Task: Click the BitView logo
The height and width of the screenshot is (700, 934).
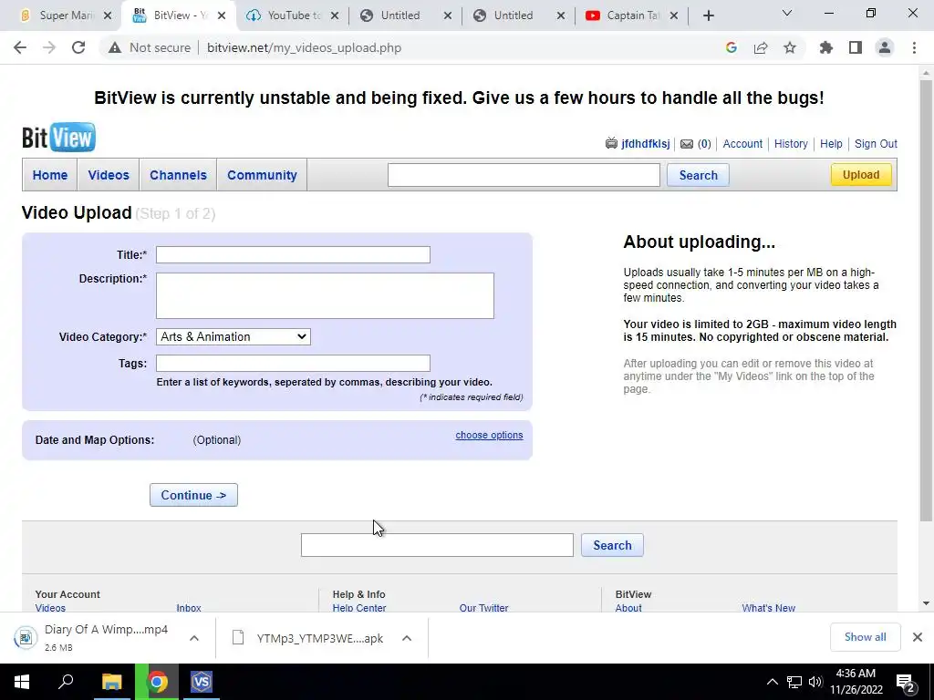Action: pyautogui.click(x=58, y=138)
